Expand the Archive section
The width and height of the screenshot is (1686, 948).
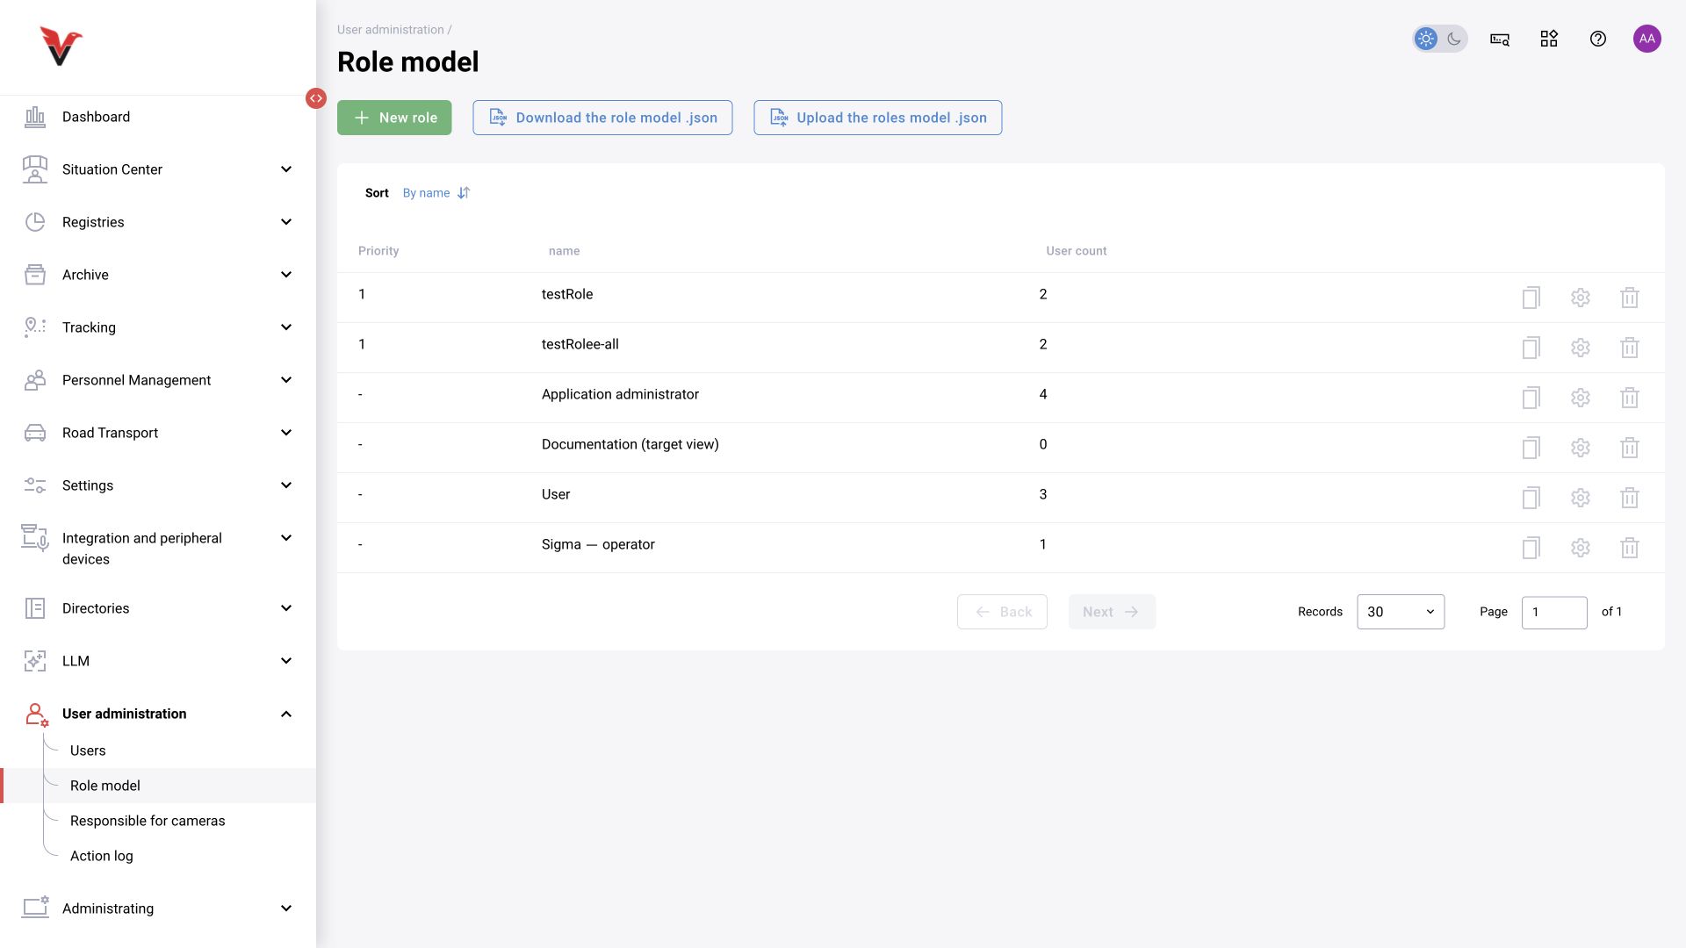(158, 275)
